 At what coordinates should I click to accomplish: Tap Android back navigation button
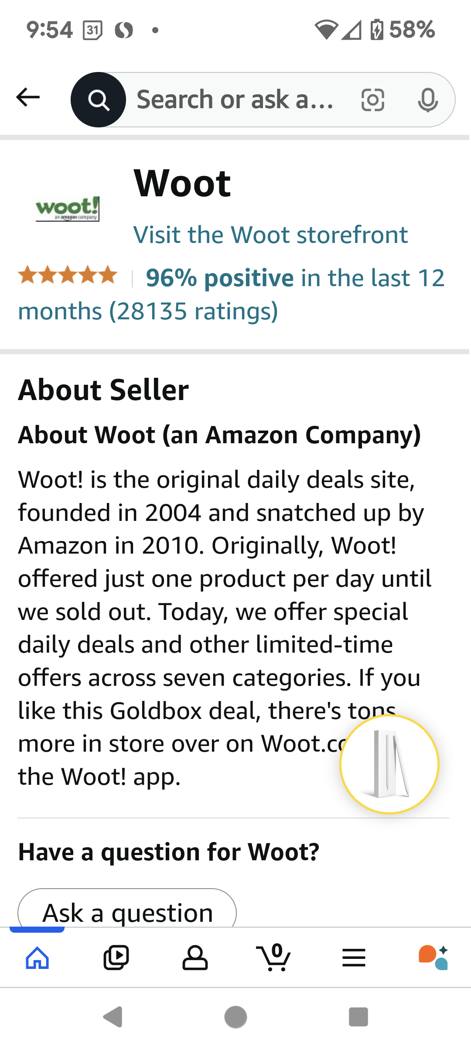(113, 1017)
